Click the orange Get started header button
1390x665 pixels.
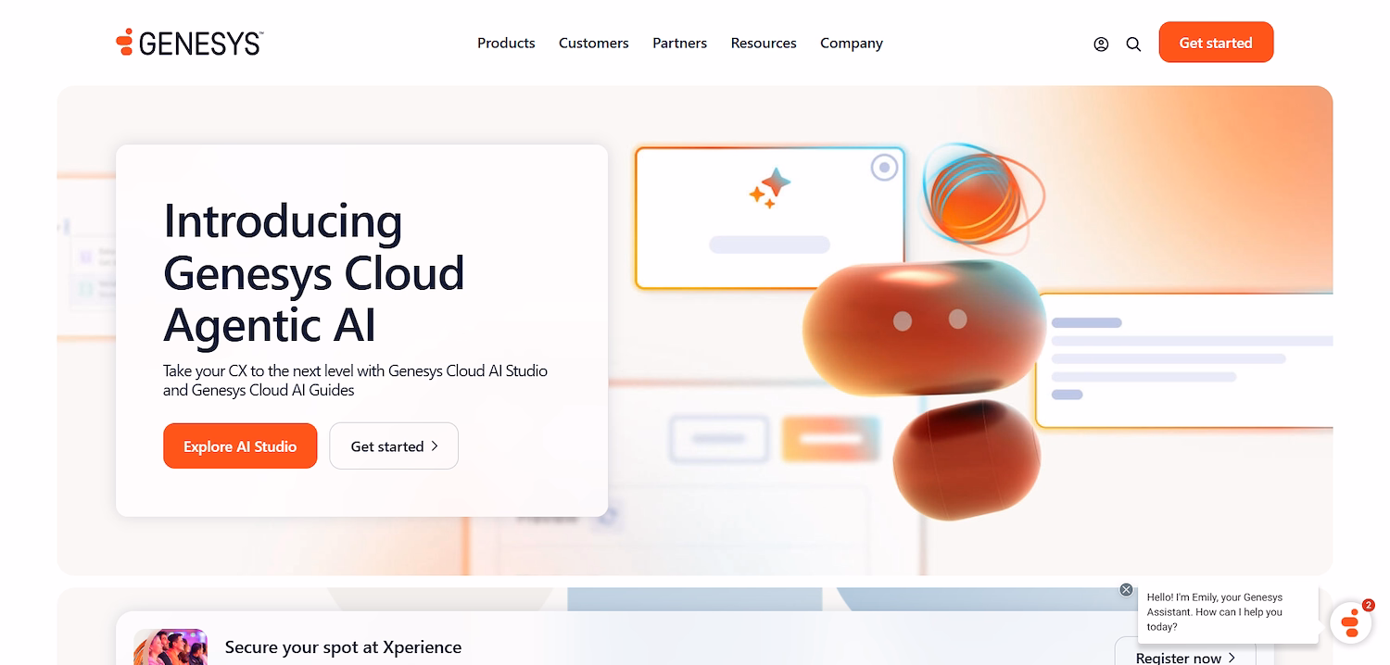[x=1216, y=42]
